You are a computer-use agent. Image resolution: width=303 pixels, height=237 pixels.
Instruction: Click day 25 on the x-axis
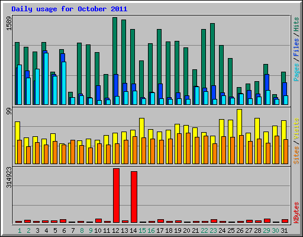231,230
